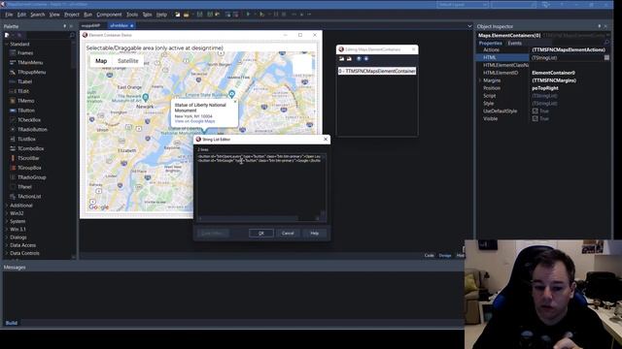
Task: Expand the Dialogs palette category
Action: click(x=7, y=237)
